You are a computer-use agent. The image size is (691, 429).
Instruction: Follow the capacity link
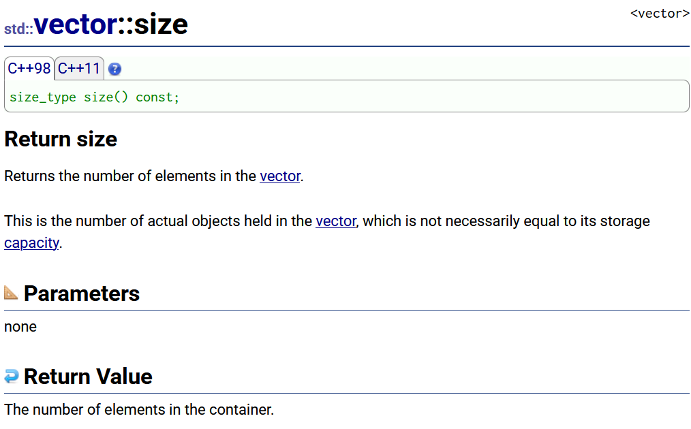pos(31,243)
